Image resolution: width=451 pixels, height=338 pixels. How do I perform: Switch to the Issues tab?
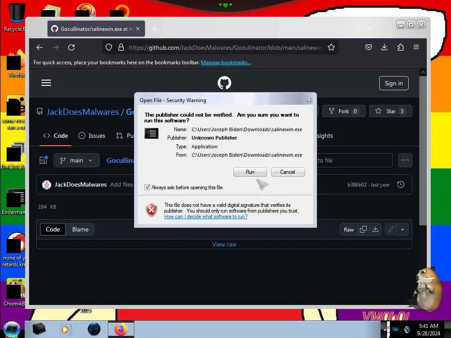pyautogui.click(x=92, y=136)
